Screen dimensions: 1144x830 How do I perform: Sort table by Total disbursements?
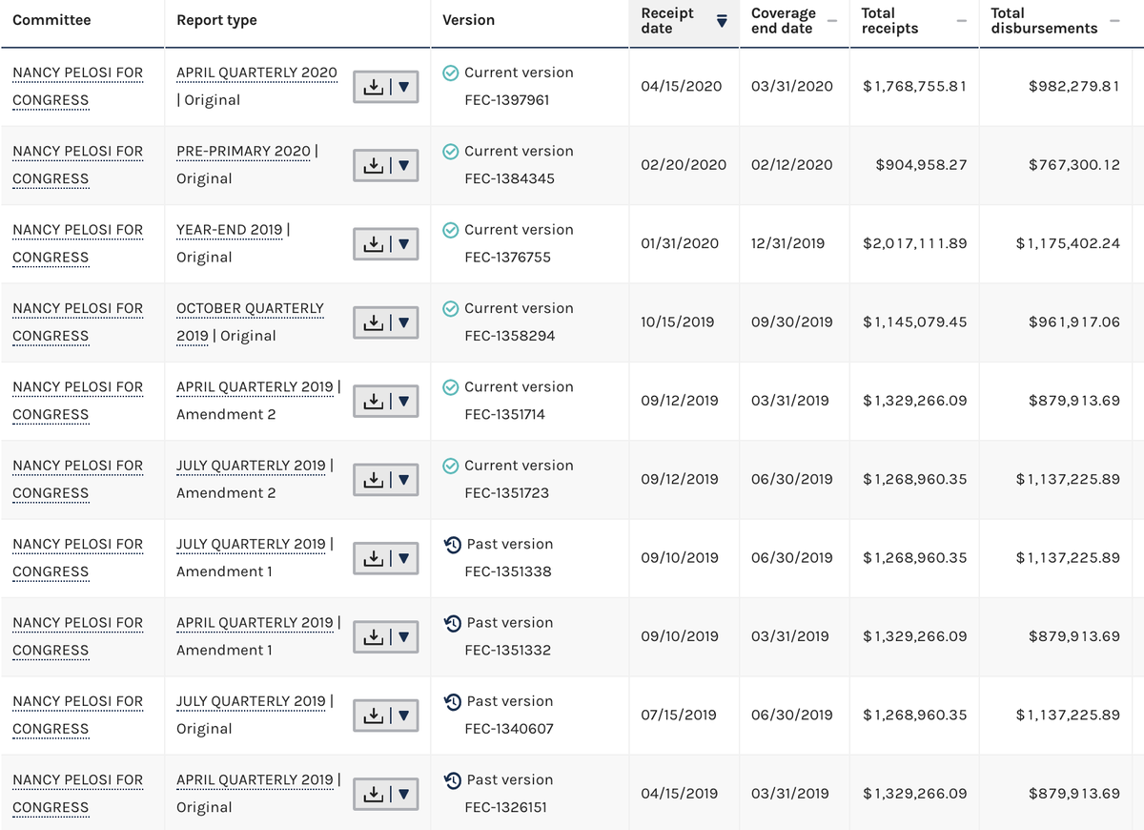coord(1114,21)
